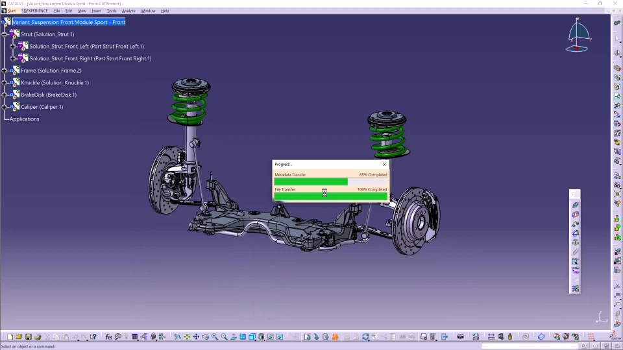Select the Pan view tool
The height and width of the screenshot is (350, 623).
[x=196, y=337]
